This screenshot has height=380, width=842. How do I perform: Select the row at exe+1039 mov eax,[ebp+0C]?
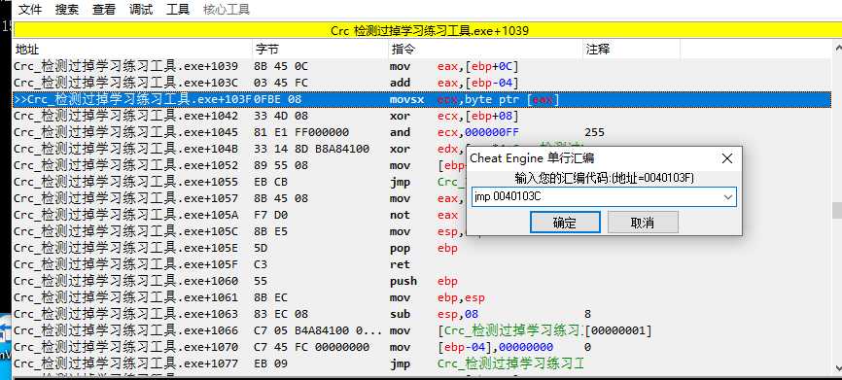click(422, 66)
